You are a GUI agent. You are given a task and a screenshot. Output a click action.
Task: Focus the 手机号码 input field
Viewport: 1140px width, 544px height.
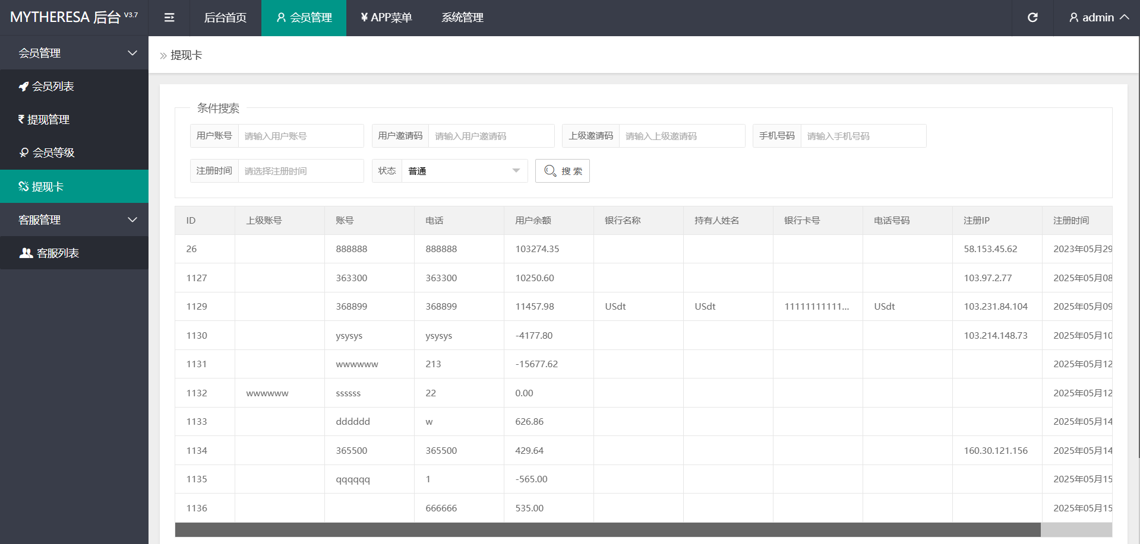click(863, 136)
